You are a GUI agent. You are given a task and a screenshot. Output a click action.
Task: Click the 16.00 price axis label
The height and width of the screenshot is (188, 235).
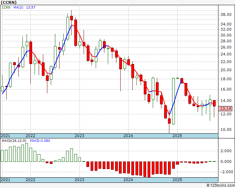point(226,89)
